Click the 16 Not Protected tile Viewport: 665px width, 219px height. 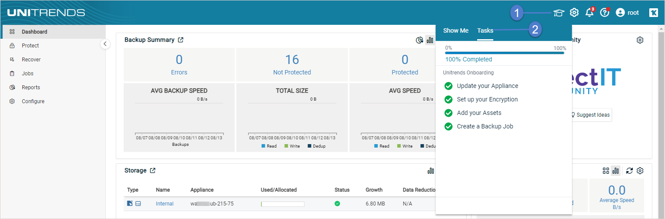tap(292, 64)
